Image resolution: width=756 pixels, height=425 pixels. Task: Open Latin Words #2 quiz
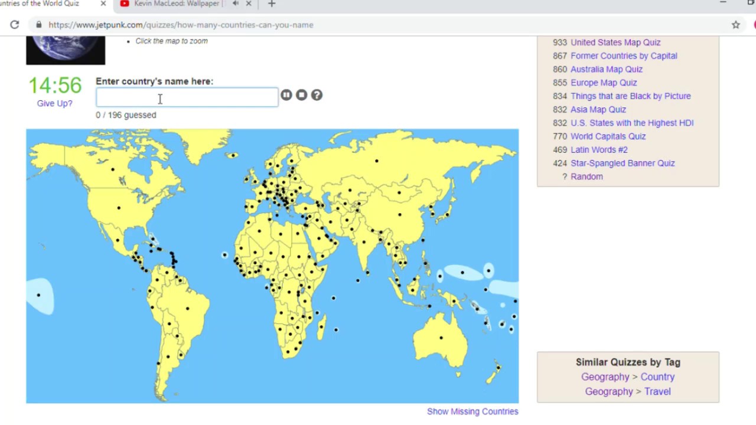pyautogui.click(x=599, y=150)
